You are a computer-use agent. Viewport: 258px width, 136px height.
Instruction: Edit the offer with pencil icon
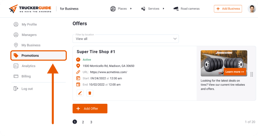click(80, 93)
